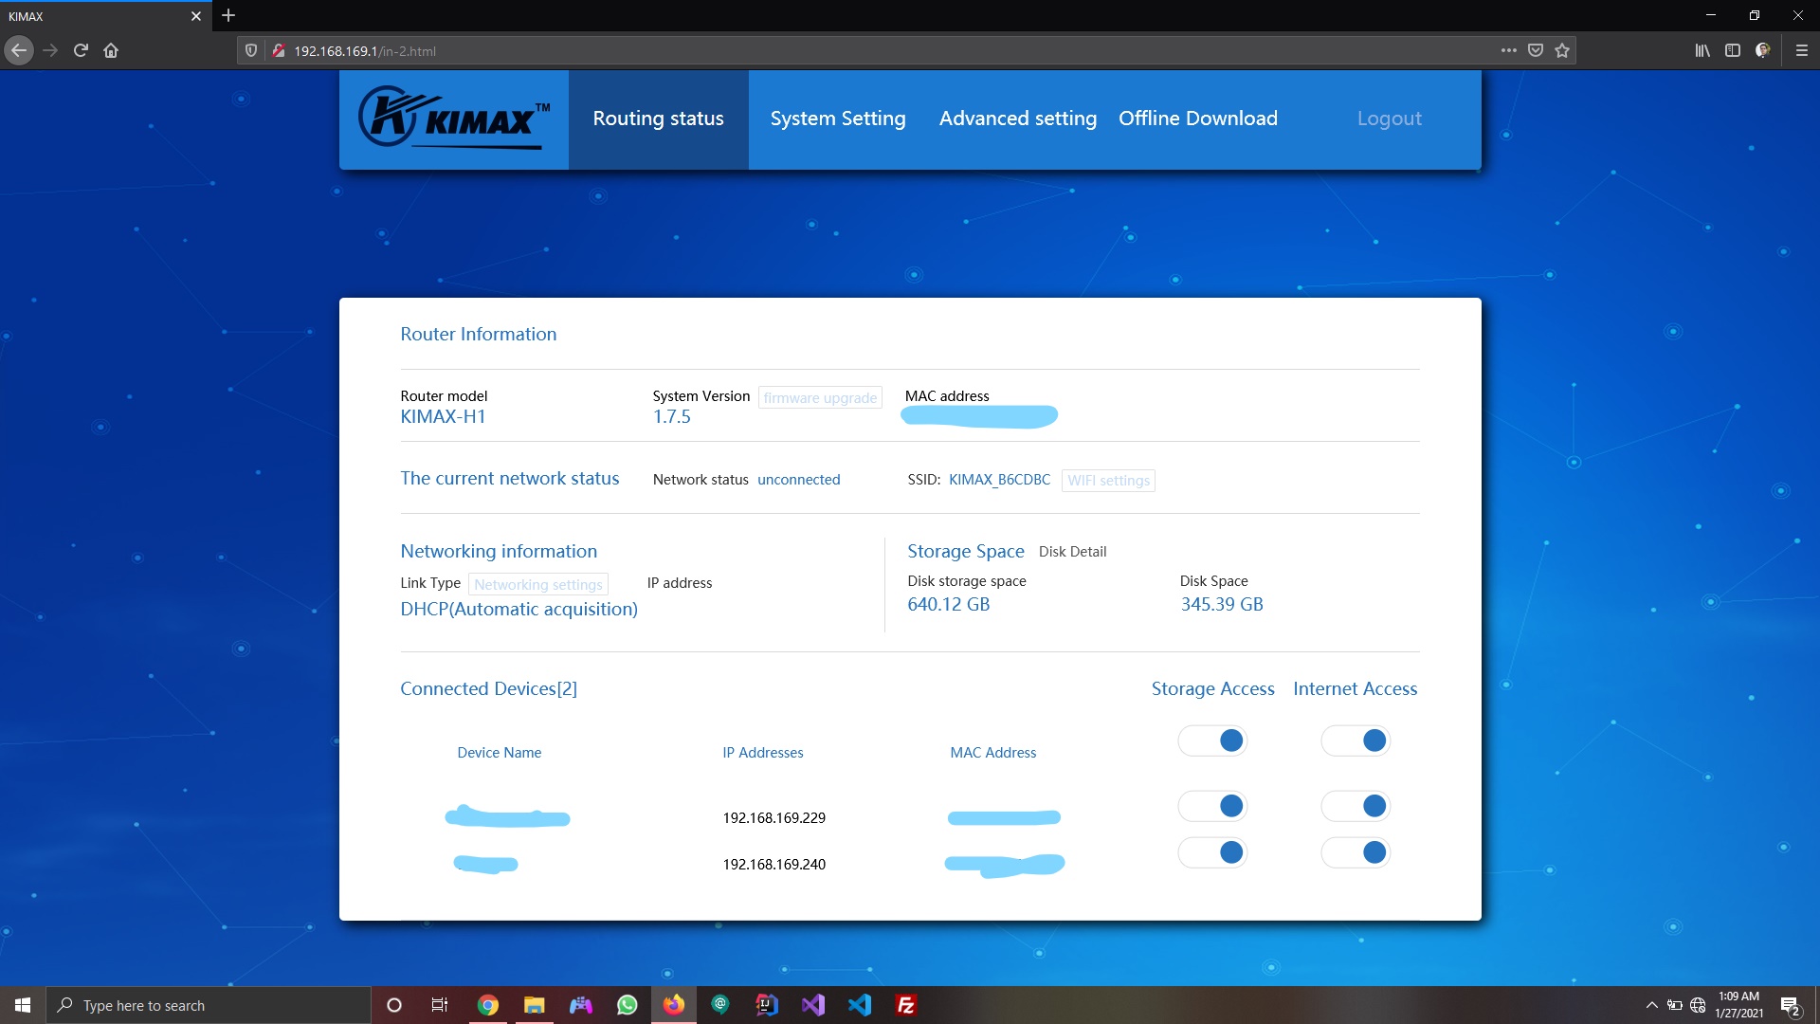The width and height of the screenshot is (1820, 1024).
Task: Click Logout in navigation bar
Action: click(1390, 119)
